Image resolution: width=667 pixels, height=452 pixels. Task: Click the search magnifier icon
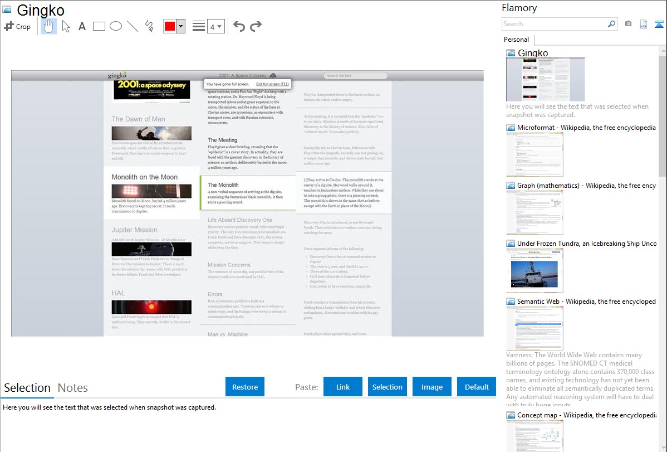click(612, 24)
